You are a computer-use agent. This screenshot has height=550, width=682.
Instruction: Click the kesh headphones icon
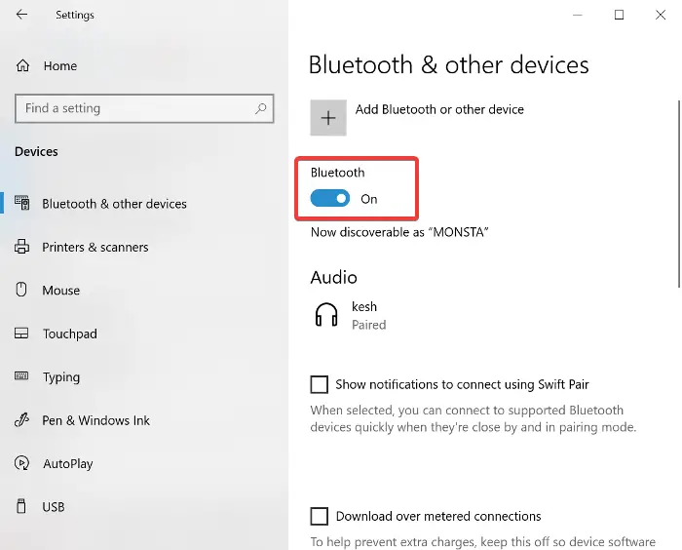327,315
